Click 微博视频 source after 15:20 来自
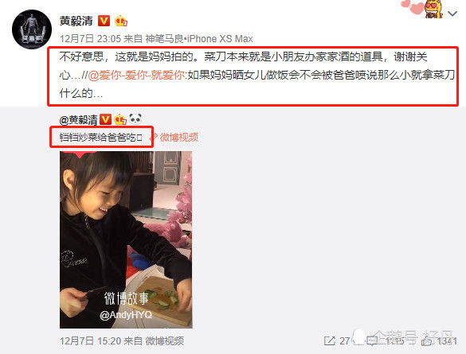466x354 pixels. (x=164, y=341)
